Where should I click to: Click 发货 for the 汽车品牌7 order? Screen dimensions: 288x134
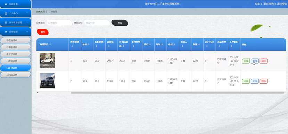255,81
